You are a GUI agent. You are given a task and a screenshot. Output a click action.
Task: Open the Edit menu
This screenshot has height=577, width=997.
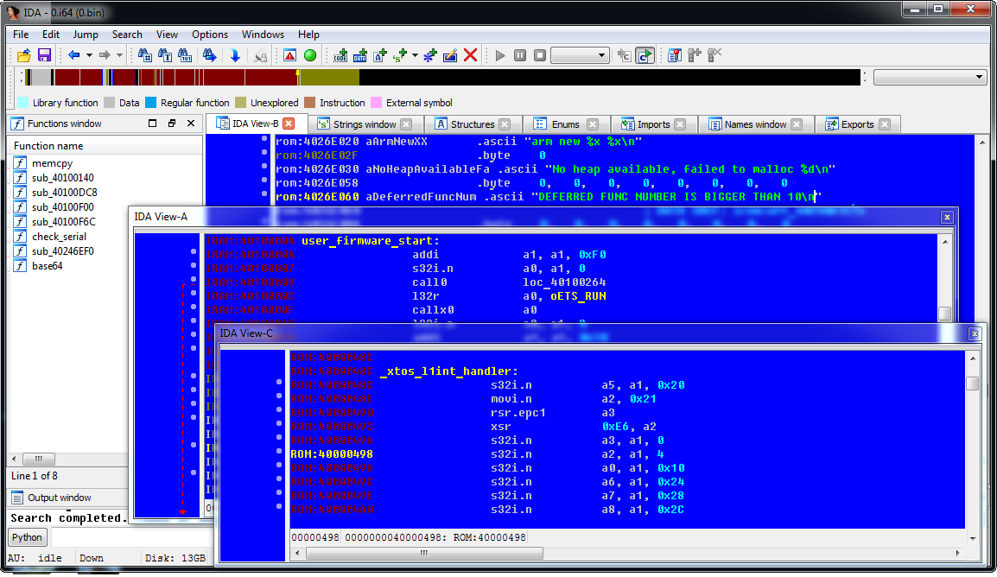tap(51, 35)
